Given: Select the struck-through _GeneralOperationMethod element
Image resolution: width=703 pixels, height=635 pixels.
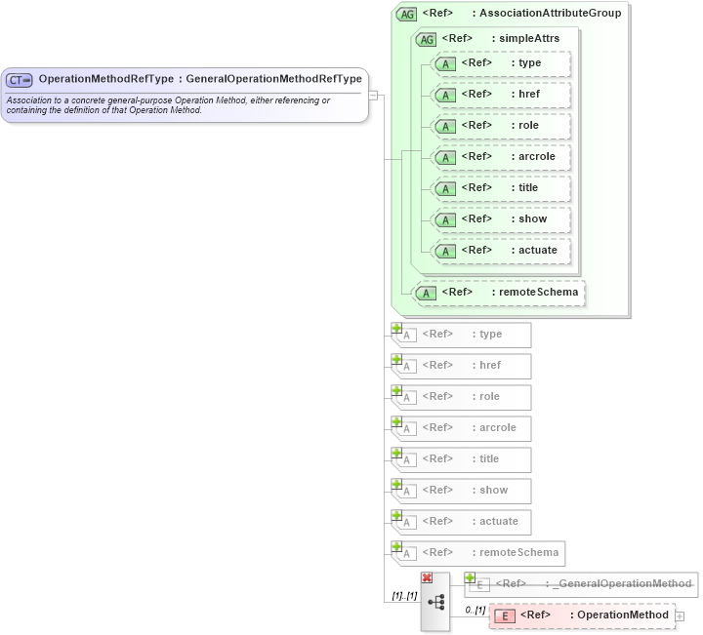Looking at the screenshot, I should (582, 584).
